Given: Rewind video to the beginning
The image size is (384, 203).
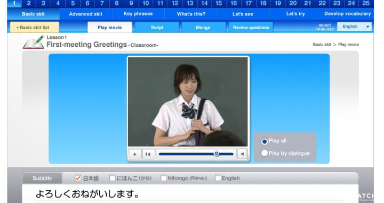Looking at the screenshot, I should click(x=148, y=154).
